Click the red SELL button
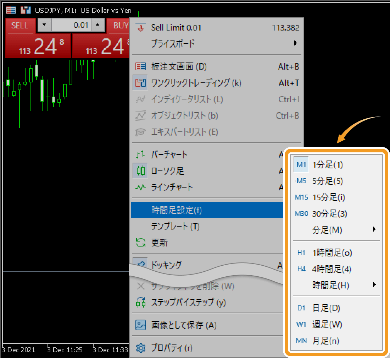The height and width of the screenshot is (358, 390). [x=20, y=26]
